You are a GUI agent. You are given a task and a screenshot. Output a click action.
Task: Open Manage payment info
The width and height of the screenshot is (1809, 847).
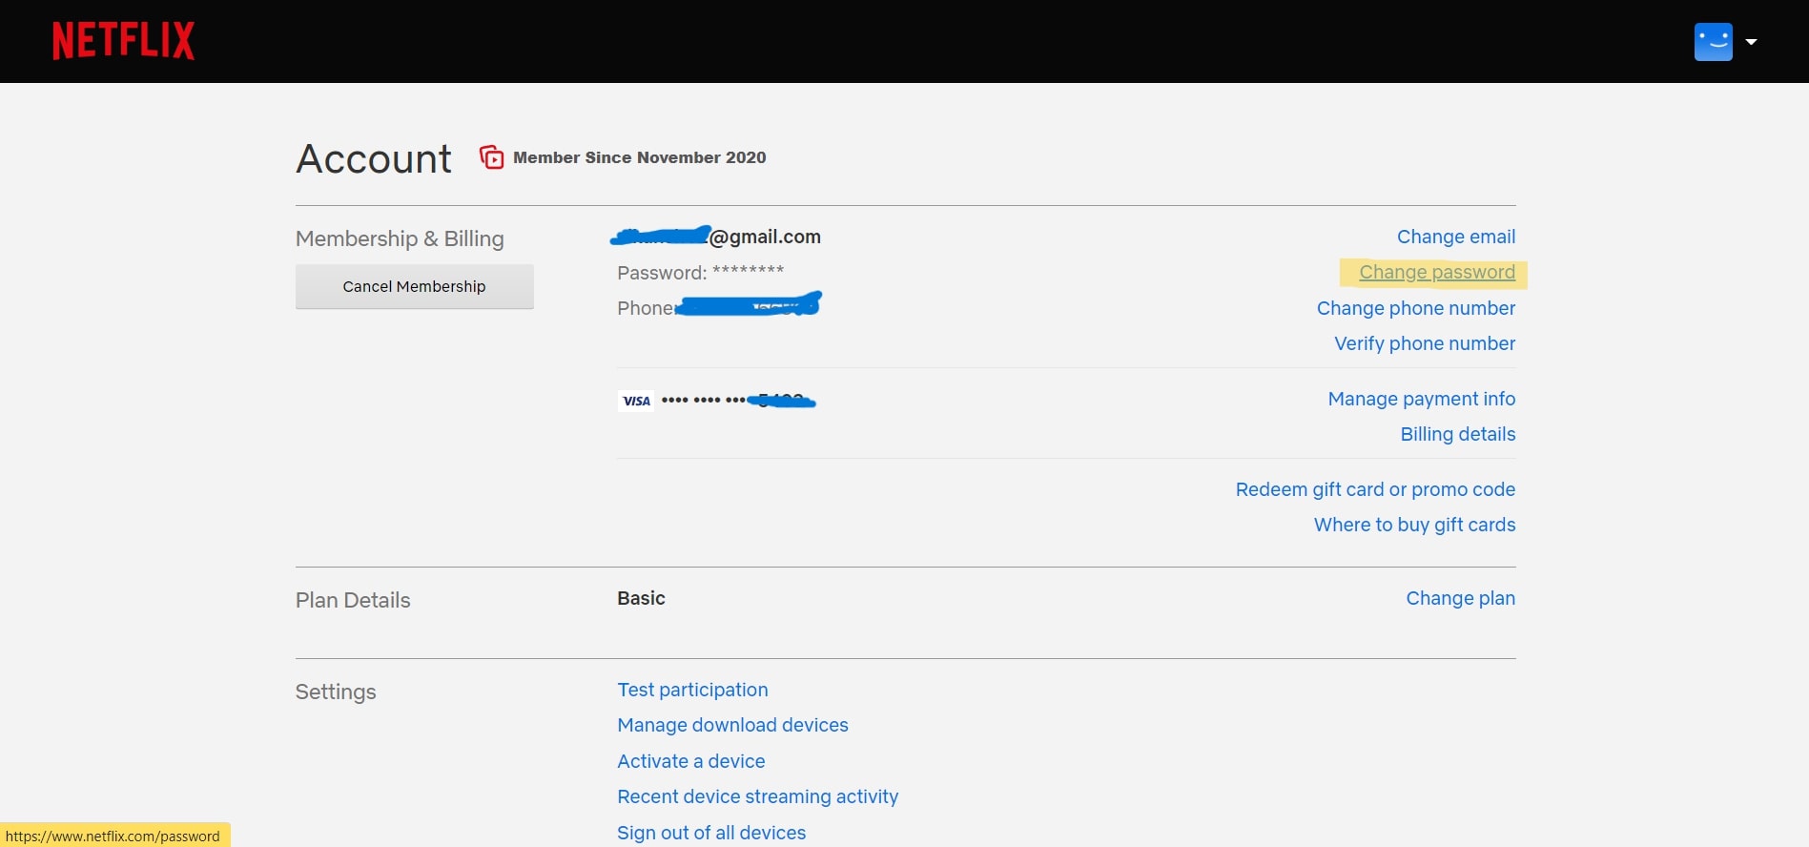pyautogui.click(x=1421, y=399)
